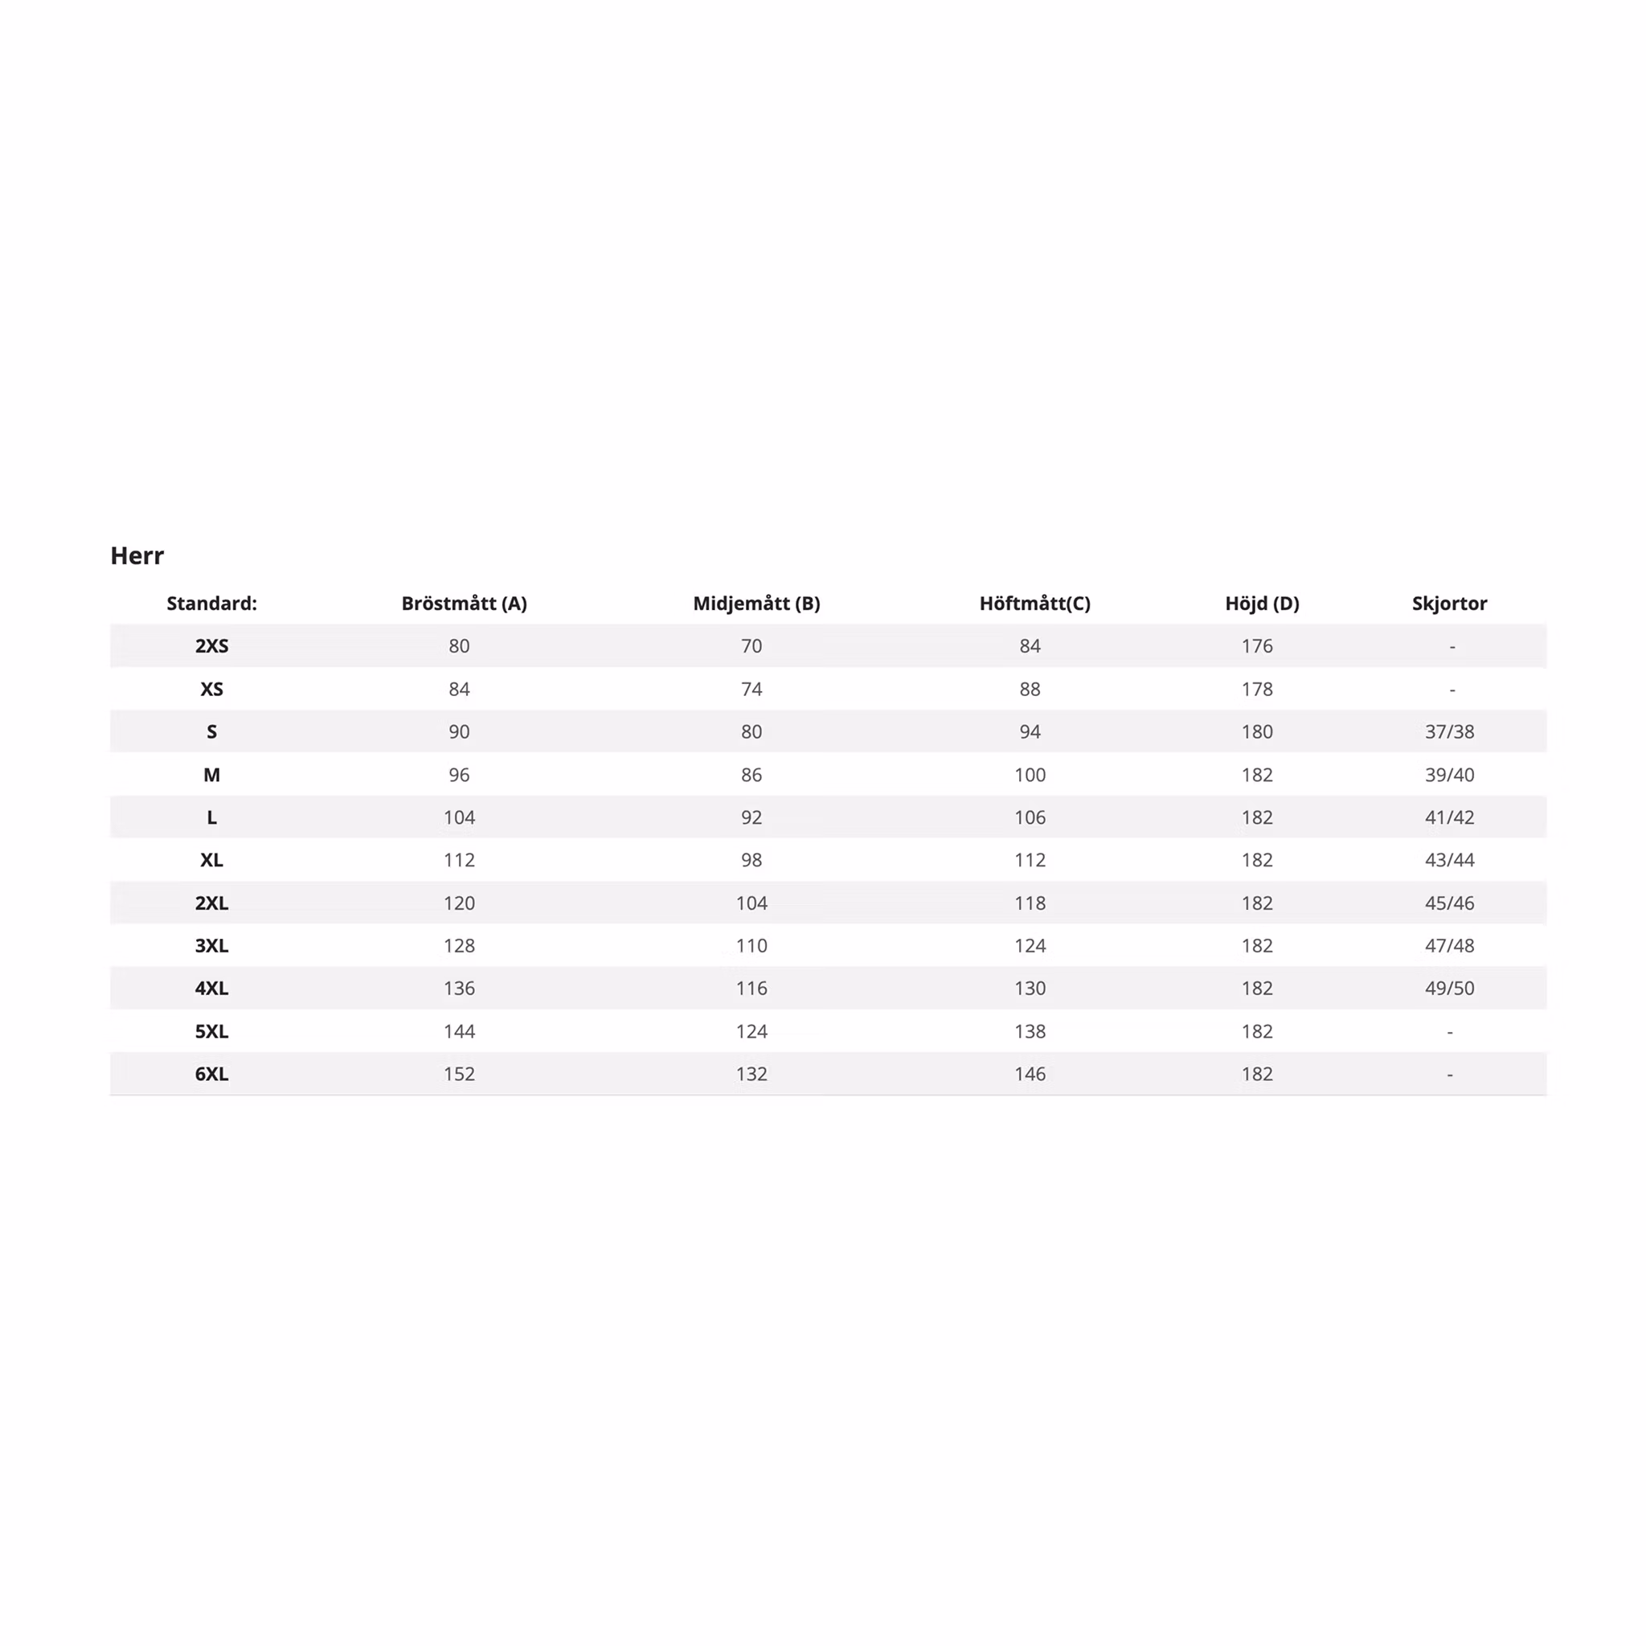1646x1646 pixels.
Task: Select the 6XL size row label
Action: point(211,1074)
